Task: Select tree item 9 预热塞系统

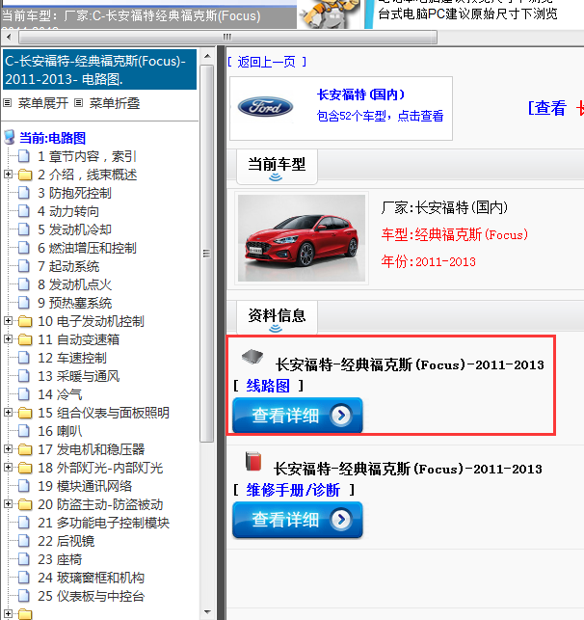Action: point(74,303)
